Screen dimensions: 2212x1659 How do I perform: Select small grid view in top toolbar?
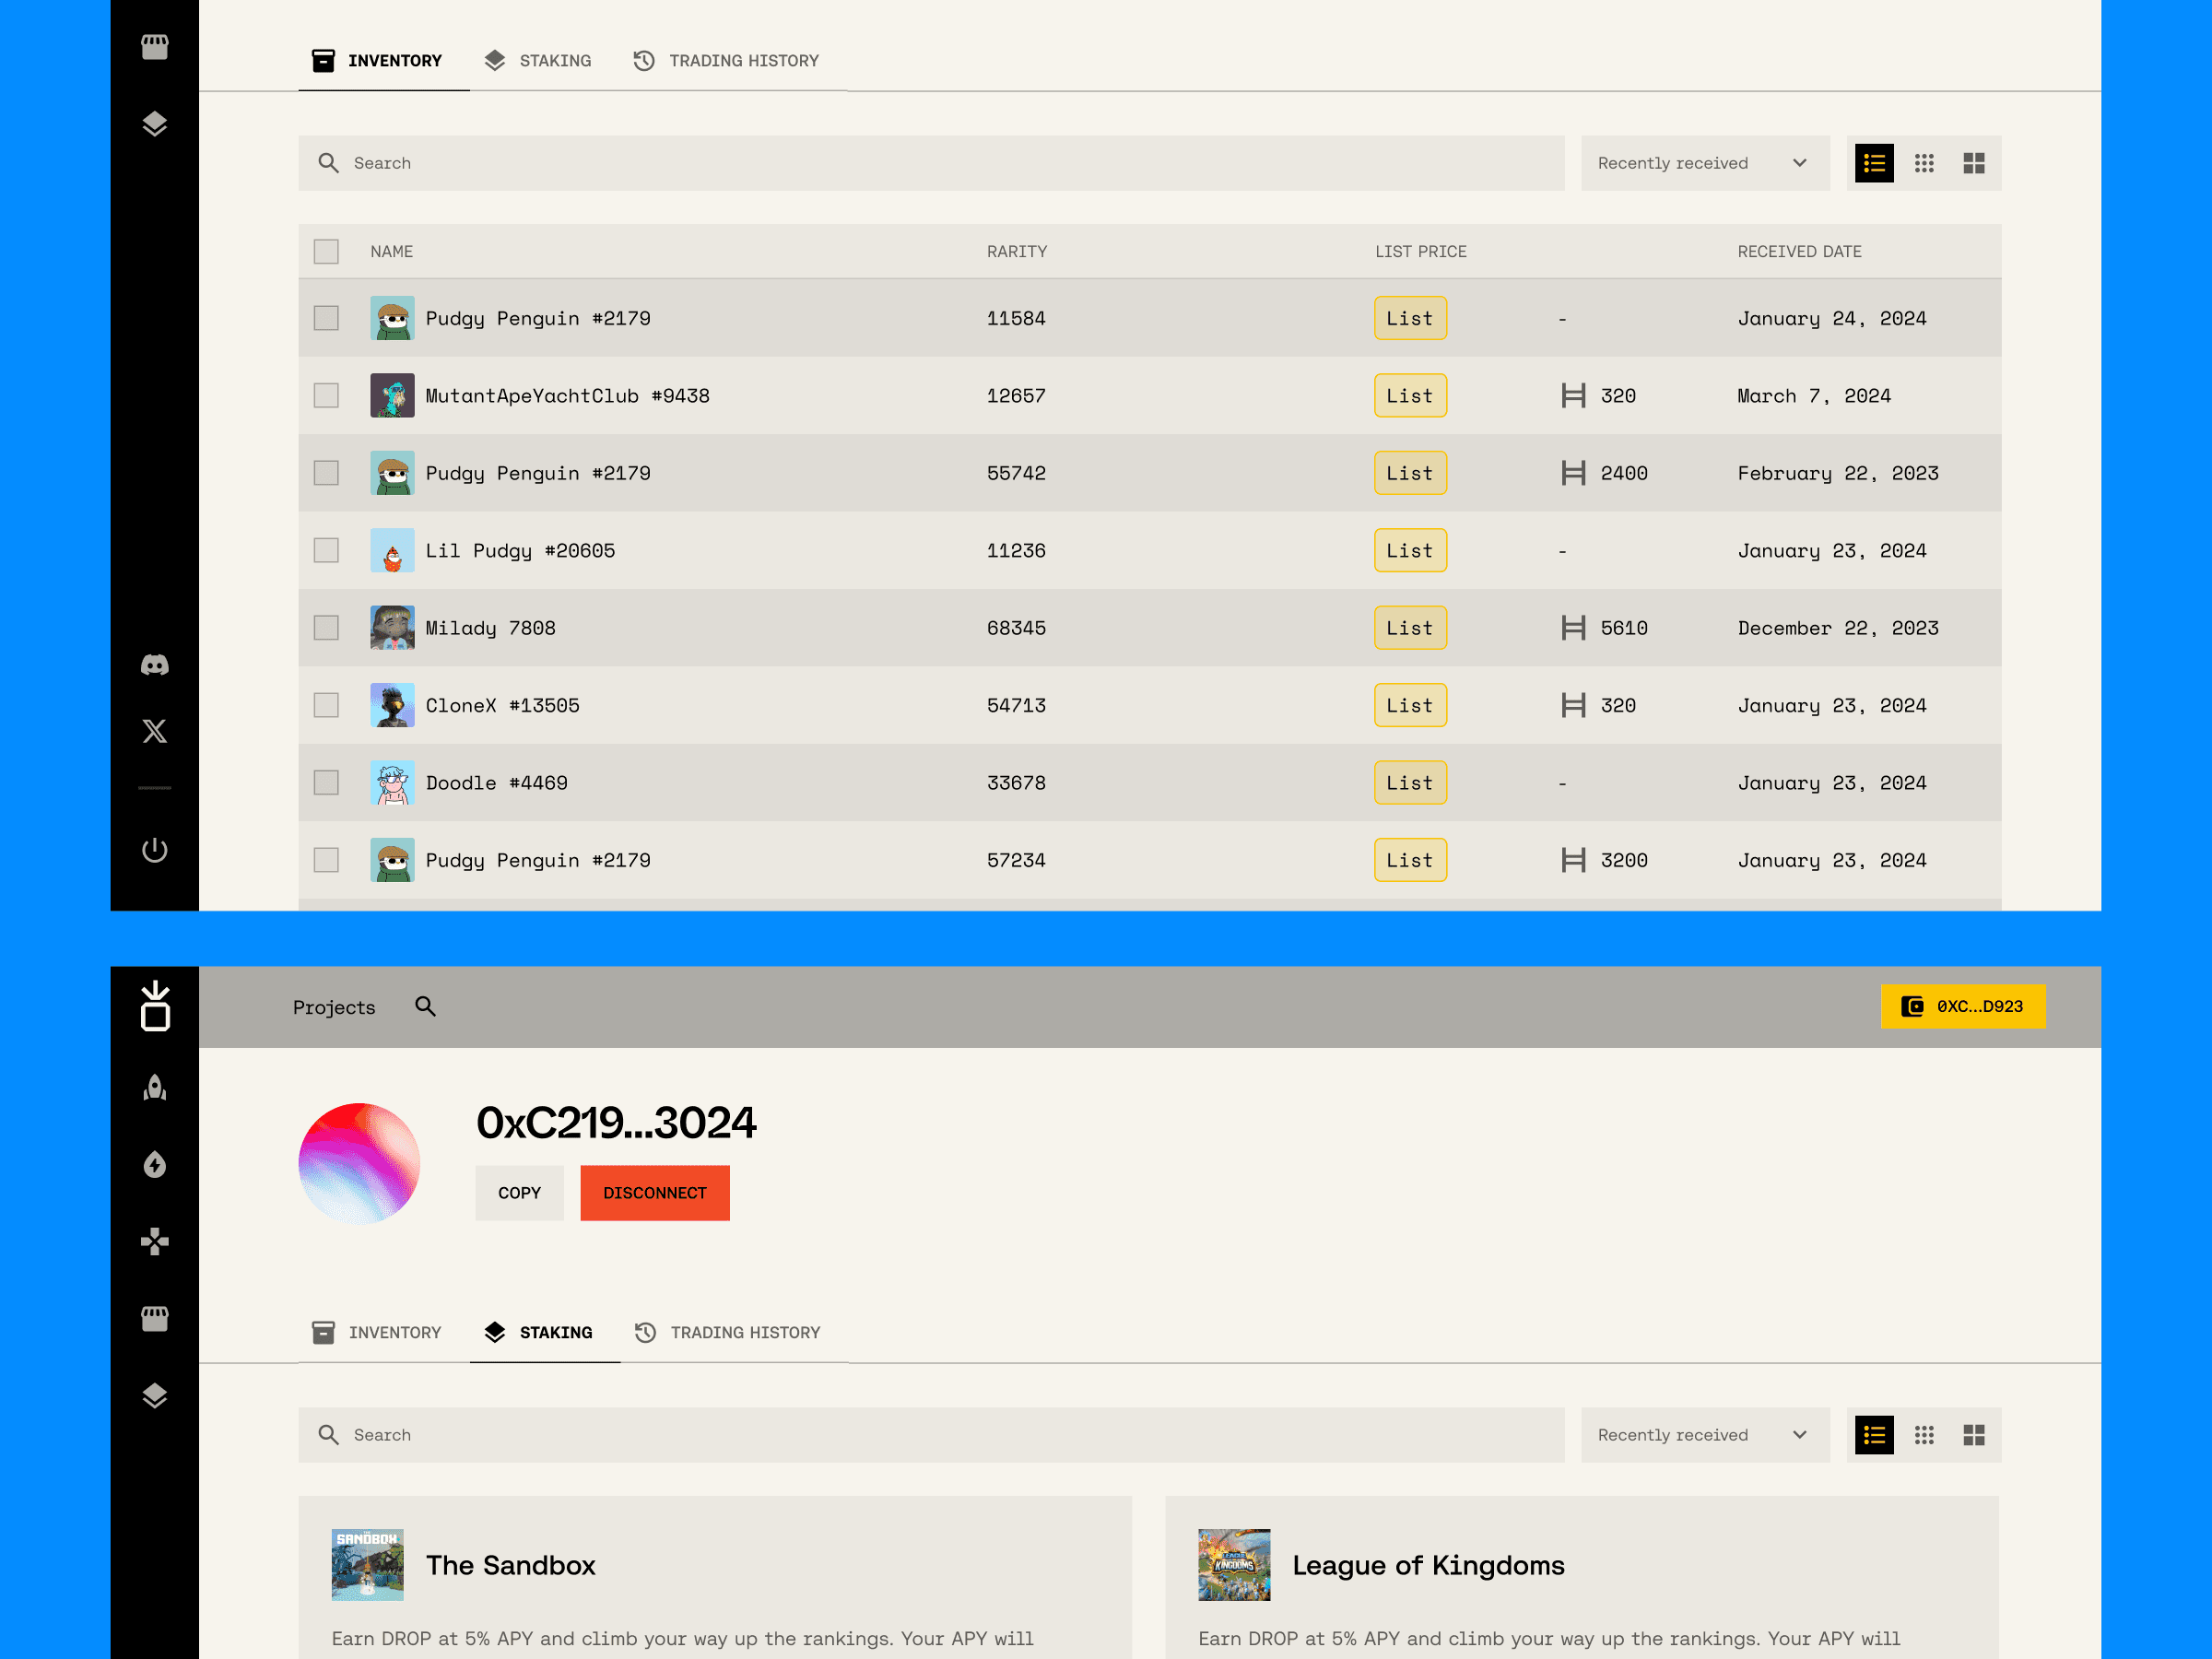point(1924,163)
